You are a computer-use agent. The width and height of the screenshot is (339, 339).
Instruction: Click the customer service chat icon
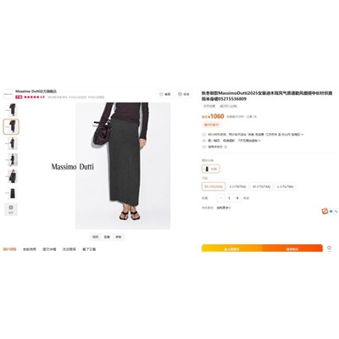point(325,211)
